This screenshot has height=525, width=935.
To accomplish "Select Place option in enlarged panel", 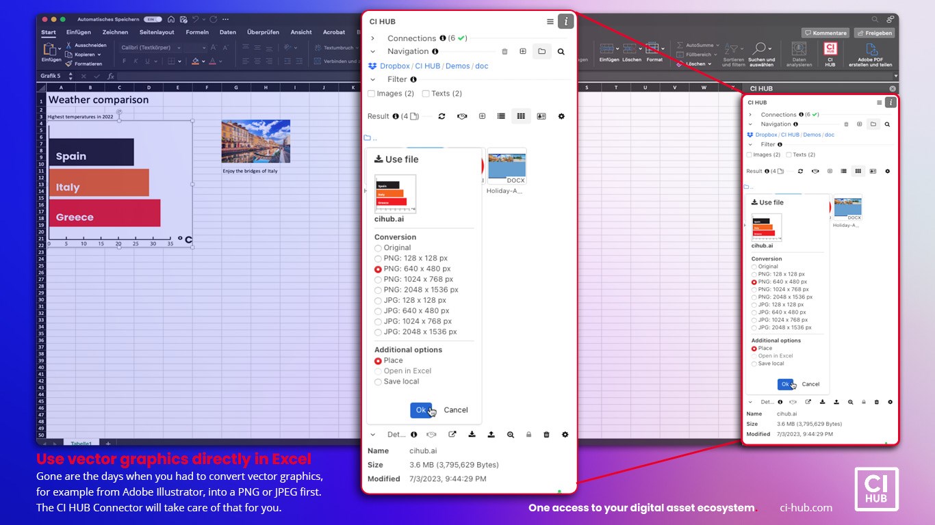I will pos(378,361).
